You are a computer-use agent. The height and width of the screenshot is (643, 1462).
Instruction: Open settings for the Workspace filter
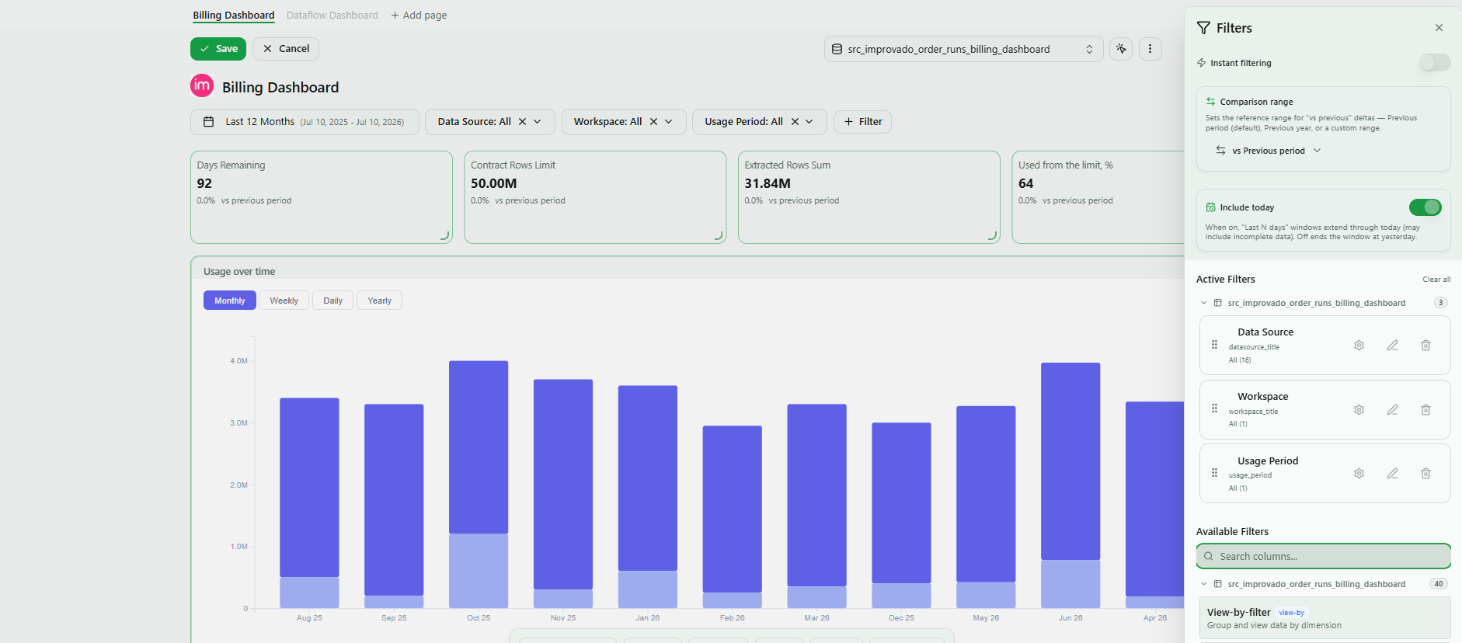click(x=1359, y=410)
